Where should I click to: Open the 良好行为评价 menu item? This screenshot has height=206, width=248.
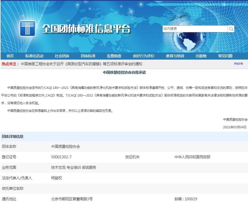pos(144,56)
